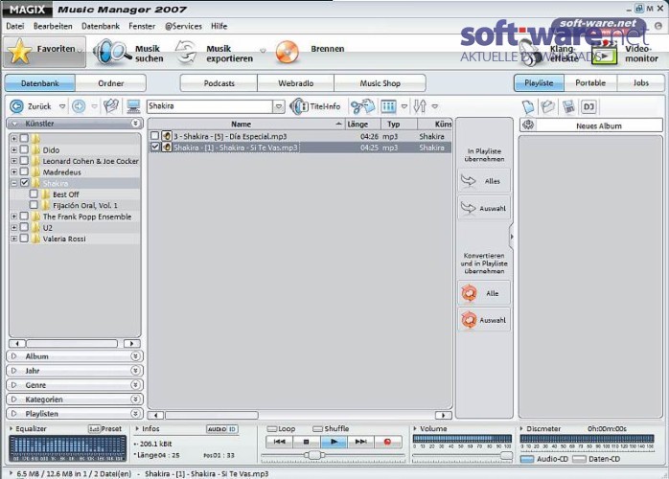The image size is (669, 479).
Task: Expand the Jahr panel
Action: click(75, 371)
